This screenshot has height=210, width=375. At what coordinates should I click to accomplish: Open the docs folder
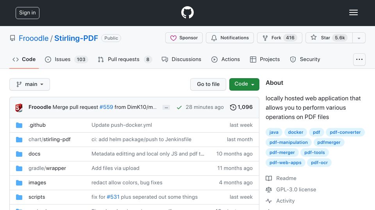coord(34,154)
